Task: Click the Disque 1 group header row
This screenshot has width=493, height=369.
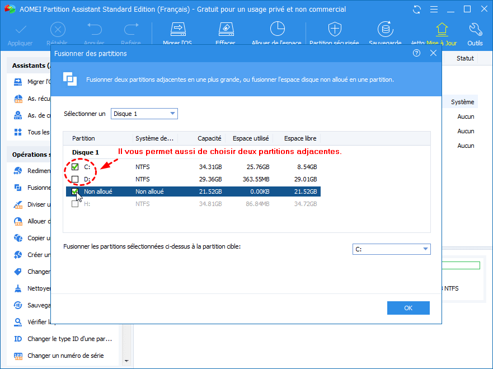Action: pyautogui.click(x=86, y=152)
